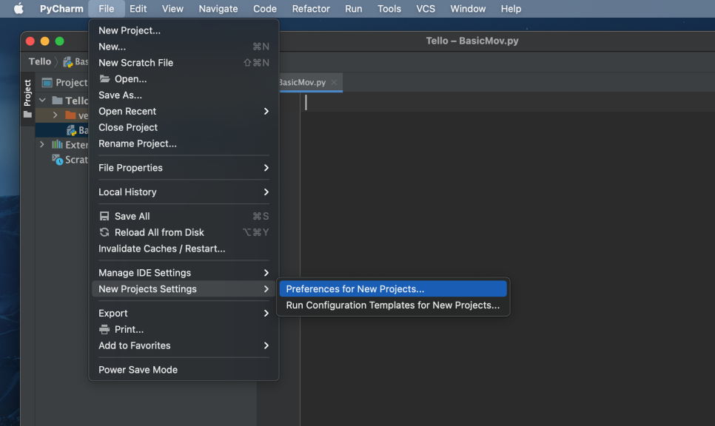Viewport: 715px width, 426px height.
Task: Open the View menu
Action: (172, 9)
